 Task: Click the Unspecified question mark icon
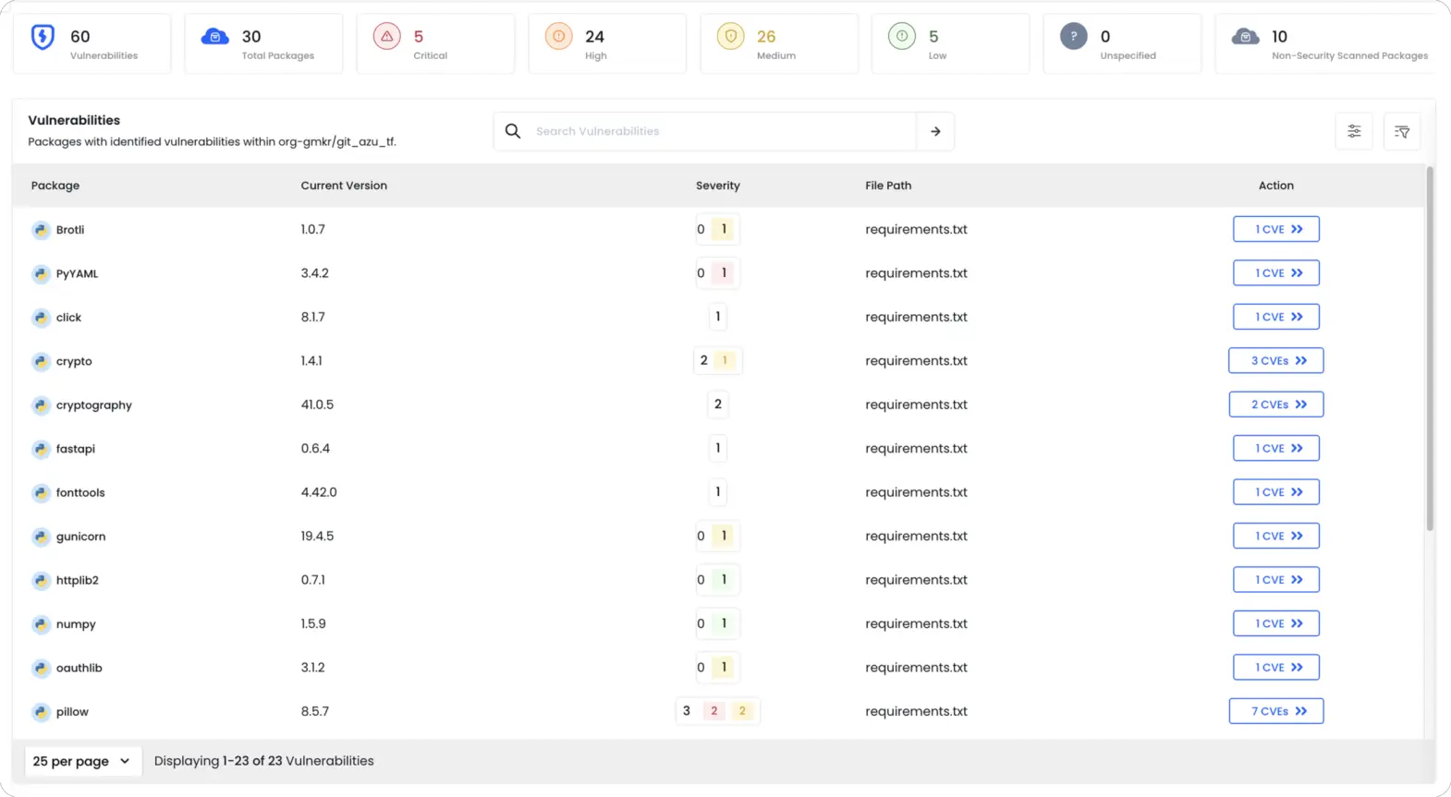[1074, 37]
